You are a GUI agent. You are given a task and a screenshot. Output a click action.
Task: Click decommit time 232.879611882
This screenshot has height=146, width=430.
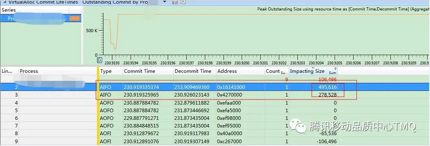pyautogui.click(x=192, y=103)
